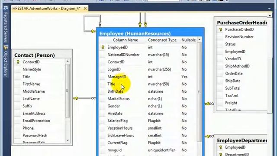Click the Contact table scrollbar thumb
Image resolution: width=277 pixels, height=156 pixels.
[x=68, y=91]
